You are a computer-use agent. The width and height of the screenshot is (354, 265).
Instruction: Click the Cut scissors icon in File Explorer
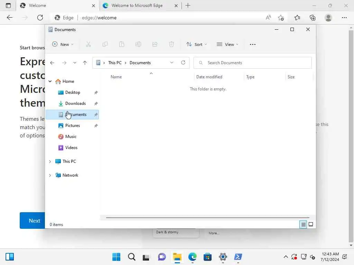click(x=88, y=45)
